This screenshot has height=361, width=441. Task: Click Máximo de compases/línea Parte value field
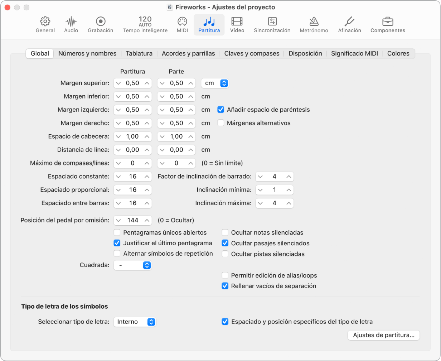coord(176,163)
